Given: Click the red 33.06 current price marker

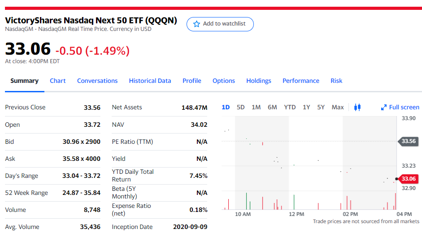Looking at the screenshot, I should tap(408, 179).
